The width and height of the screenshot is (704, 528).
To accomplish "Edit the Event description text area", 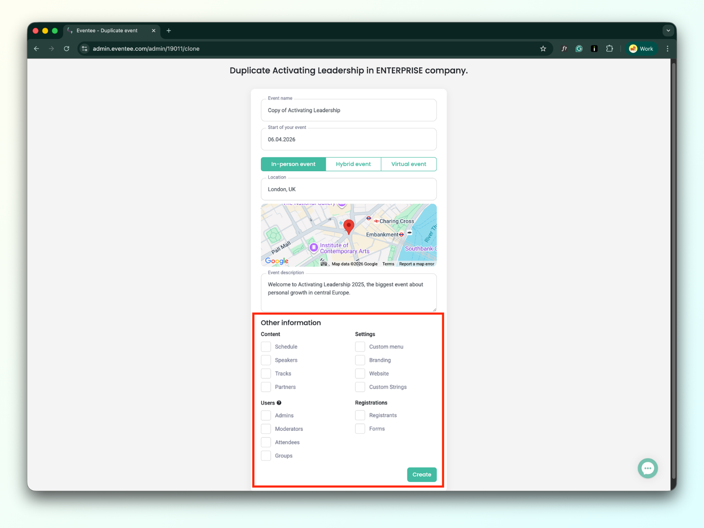I will 349,293.
